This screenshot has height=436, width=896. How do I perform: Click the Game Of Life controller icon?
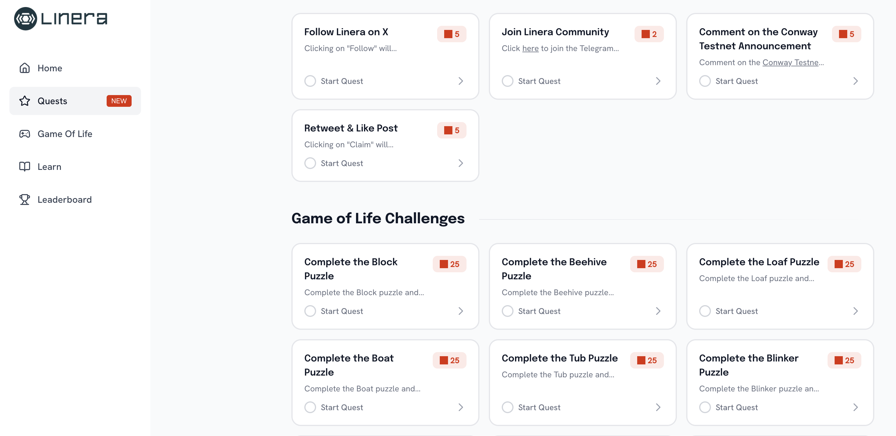point(24,134)
